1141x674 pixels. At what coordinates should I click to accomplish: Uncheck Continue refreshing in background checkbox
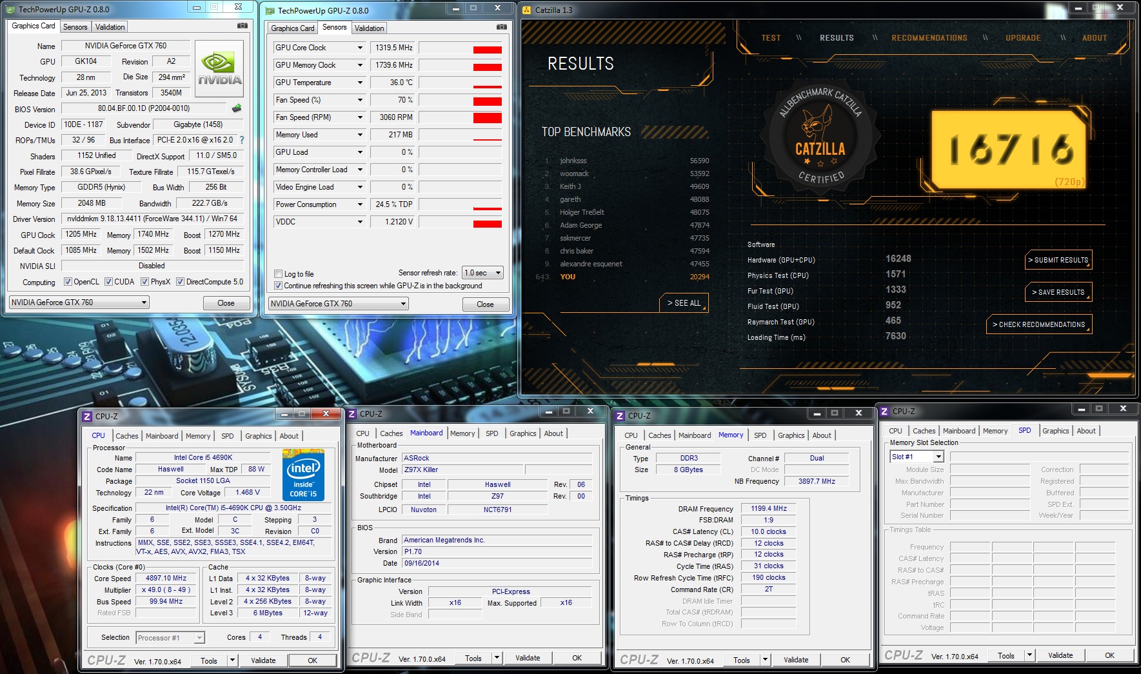278,286
